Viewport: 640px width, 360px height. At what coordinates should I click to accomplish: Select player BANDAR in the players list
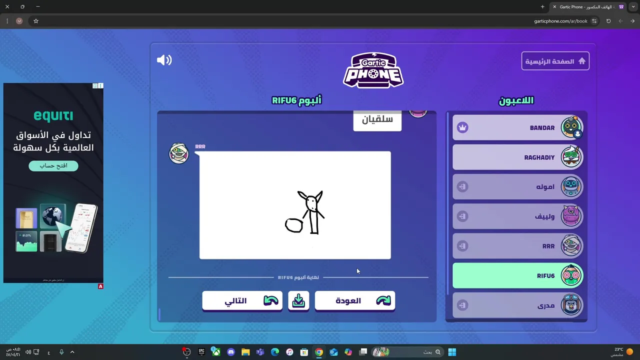(x=517, y=127)
